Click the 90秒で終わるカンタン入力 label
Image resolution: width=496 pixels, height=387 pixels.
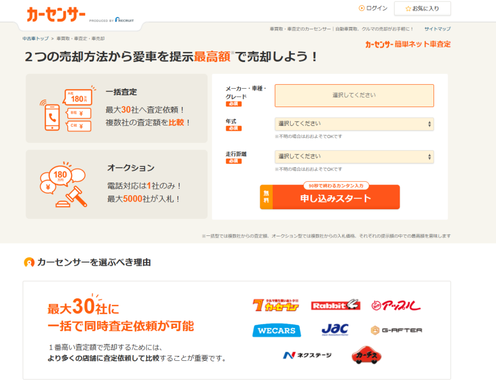click(336, 186)
